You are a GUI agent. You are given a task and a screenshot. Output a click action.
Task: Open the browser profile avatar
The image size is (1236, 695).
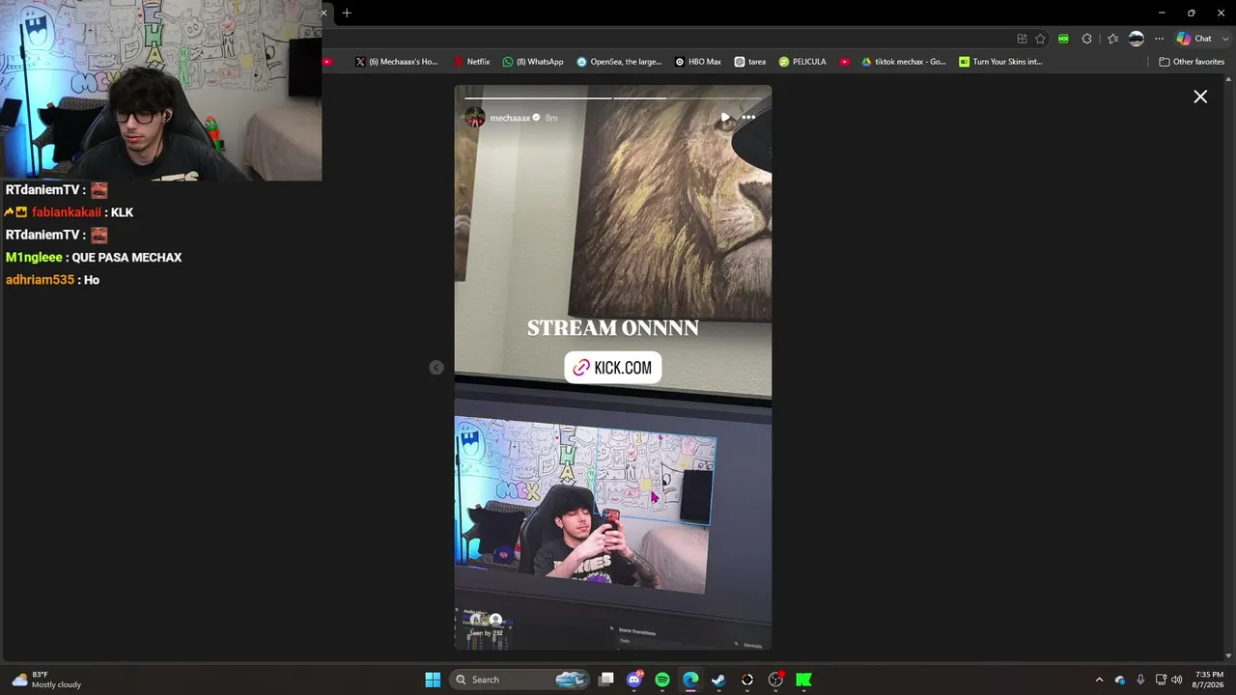pos(1137,39)
